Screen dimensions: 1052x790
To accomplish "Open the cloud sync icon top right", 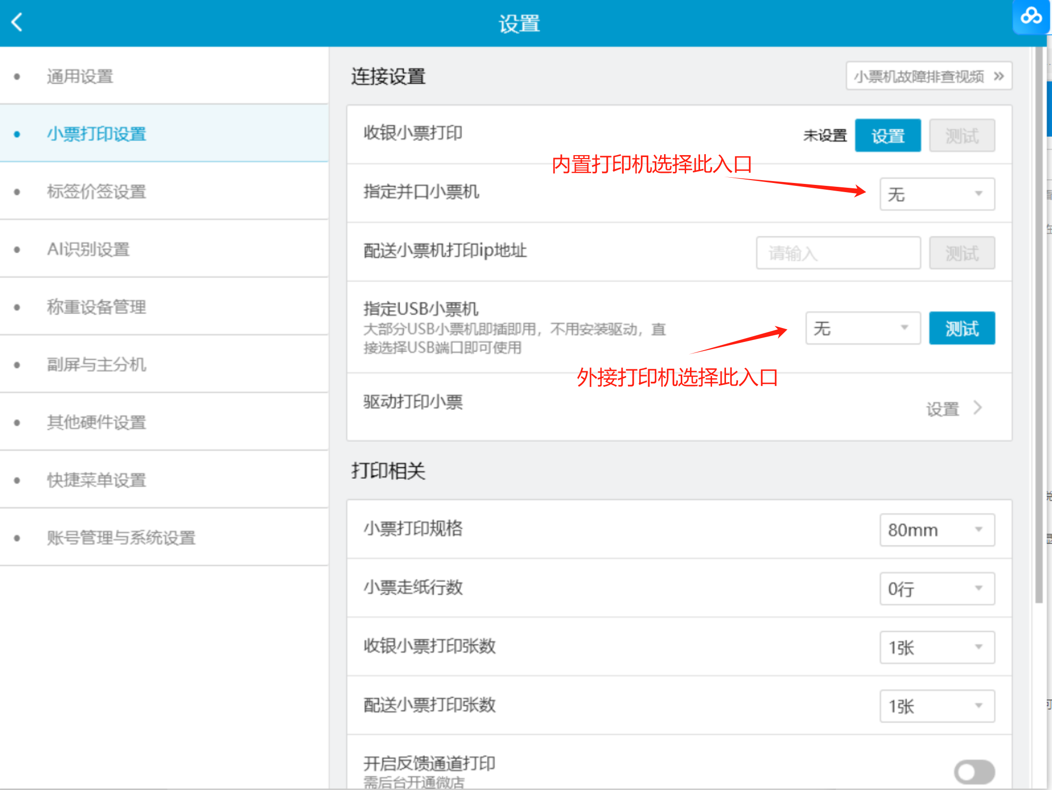I will 1031,17.
